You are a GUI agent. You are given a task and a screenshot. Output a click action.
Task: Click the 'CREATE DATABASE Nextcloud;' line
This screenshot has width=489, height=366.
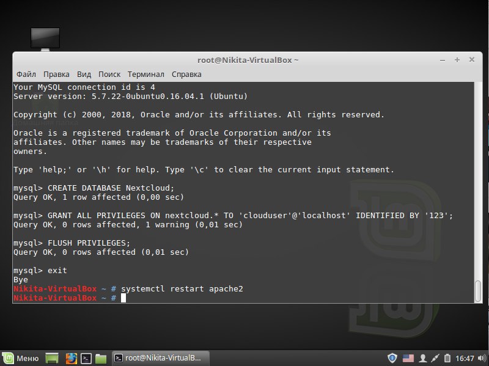(94, 188)
